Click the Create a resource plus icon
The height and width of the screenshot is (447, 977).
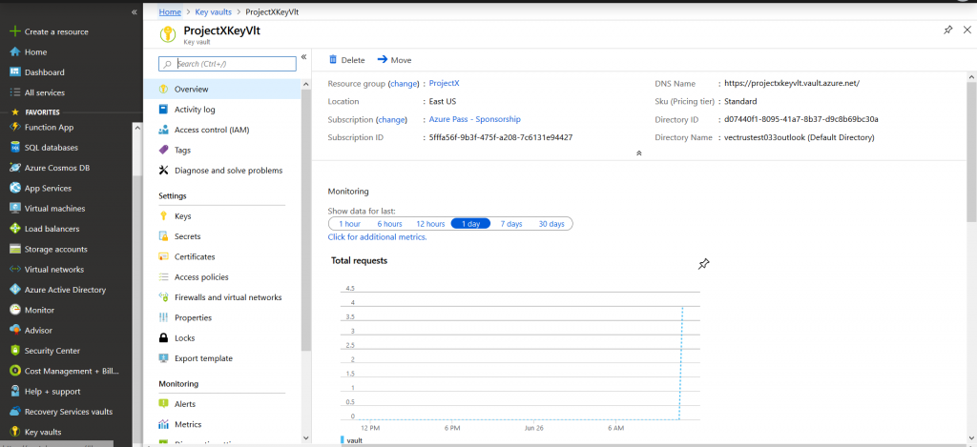[15, 31]
